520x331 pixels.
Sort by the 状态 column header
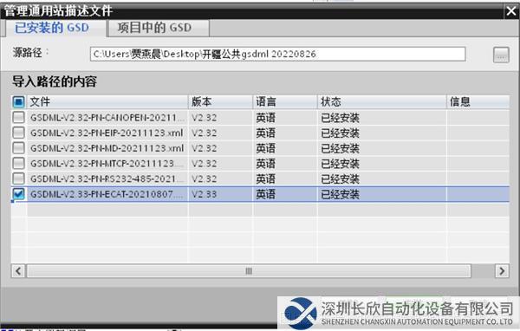click(381, 101)
